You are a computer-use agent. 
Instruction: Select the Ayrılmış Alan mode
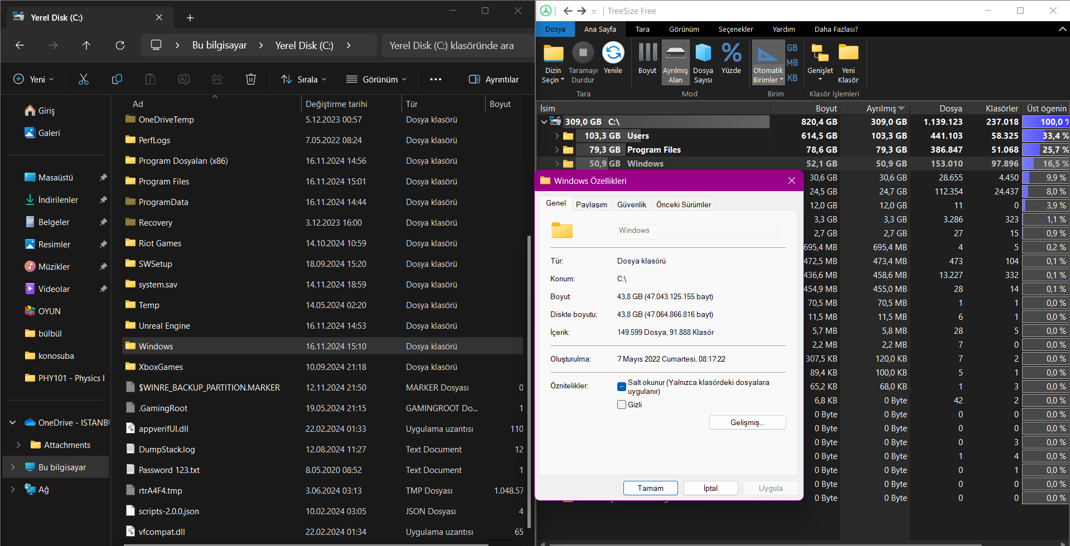click(x=675, y=63)
